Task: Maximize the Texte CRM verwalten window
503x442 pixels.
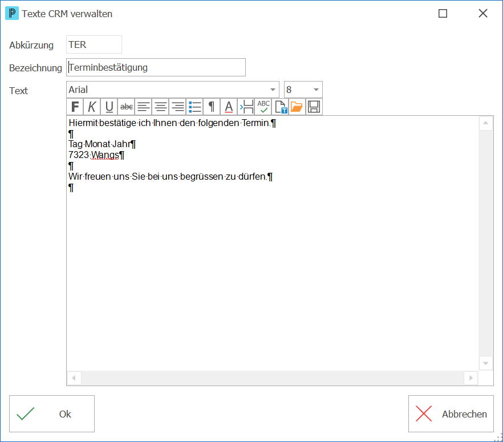Action: (443, 14)
